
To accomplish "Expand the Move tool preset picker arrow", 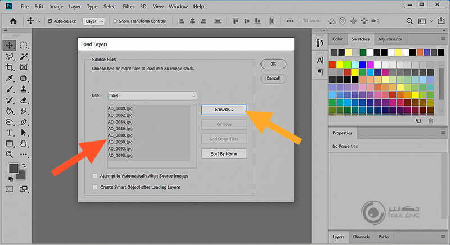I will 39,21.
